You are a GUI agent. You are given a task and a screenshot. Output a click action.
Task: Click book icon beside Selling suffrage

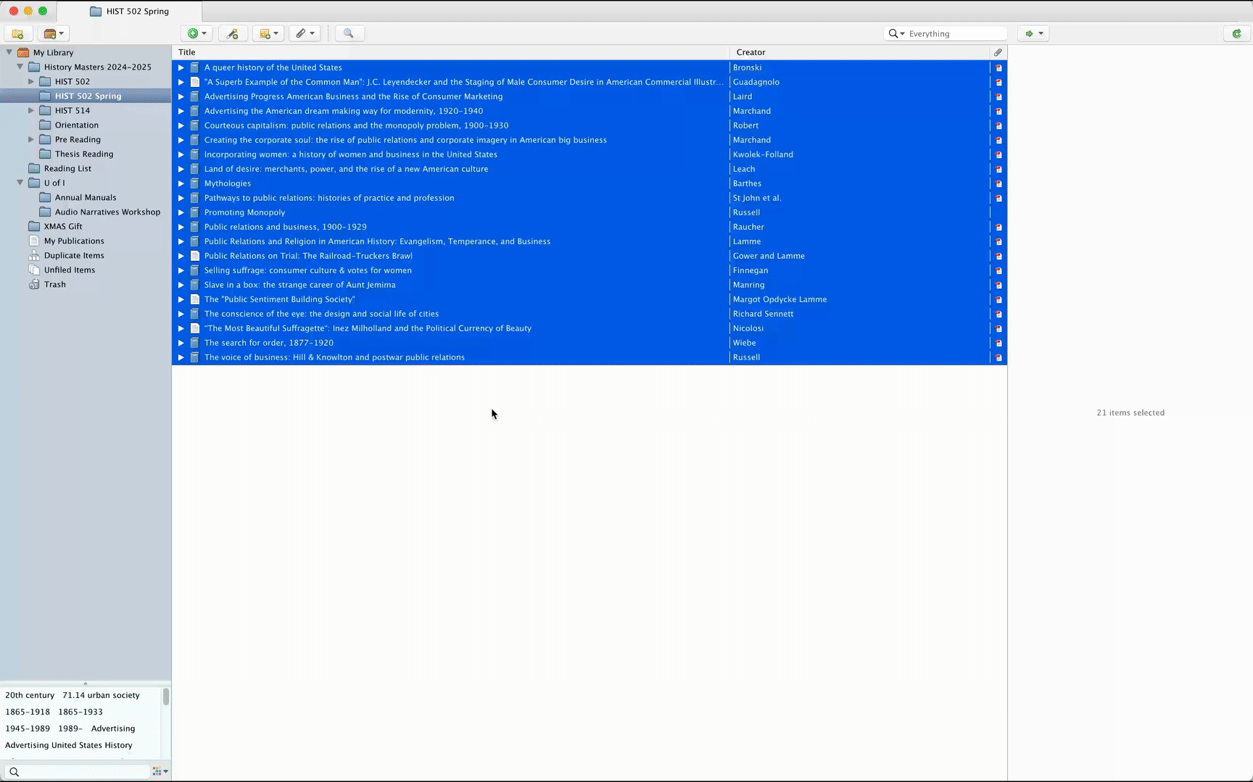[194, 270]
